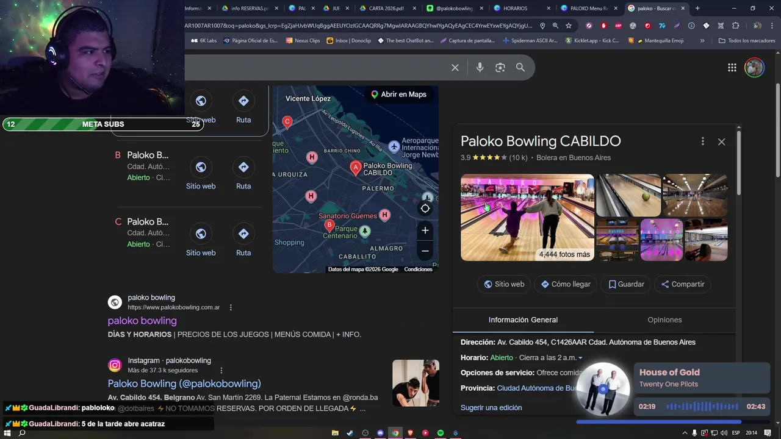Click Cómo llegar button
The height and width of the screenshot is (439, 781).
(x=566, y=284)
